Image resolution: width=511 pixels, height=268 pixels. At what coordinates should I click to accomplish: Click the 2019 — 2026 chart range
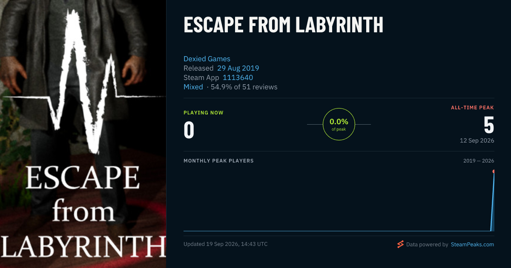pos(479,161)
